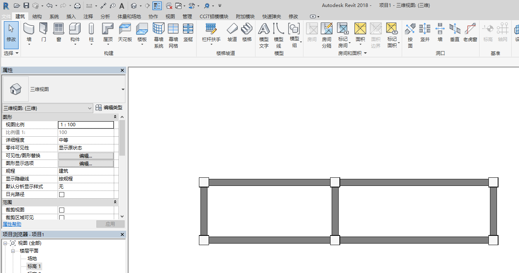Select the 老虎窗 (Dormer) opening tool

point(470,33)
